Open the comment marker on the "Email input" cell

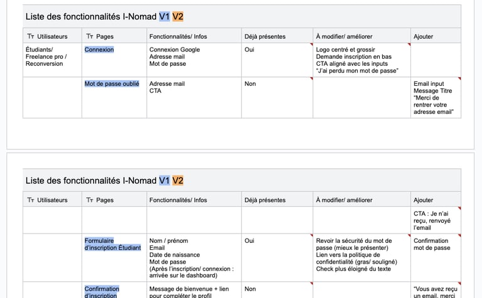coord(459,78)
